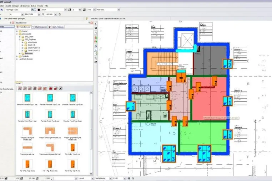Switch to the Folien / Ebenen tab
This screenshot has height=181, width=272.
point(56,27)
